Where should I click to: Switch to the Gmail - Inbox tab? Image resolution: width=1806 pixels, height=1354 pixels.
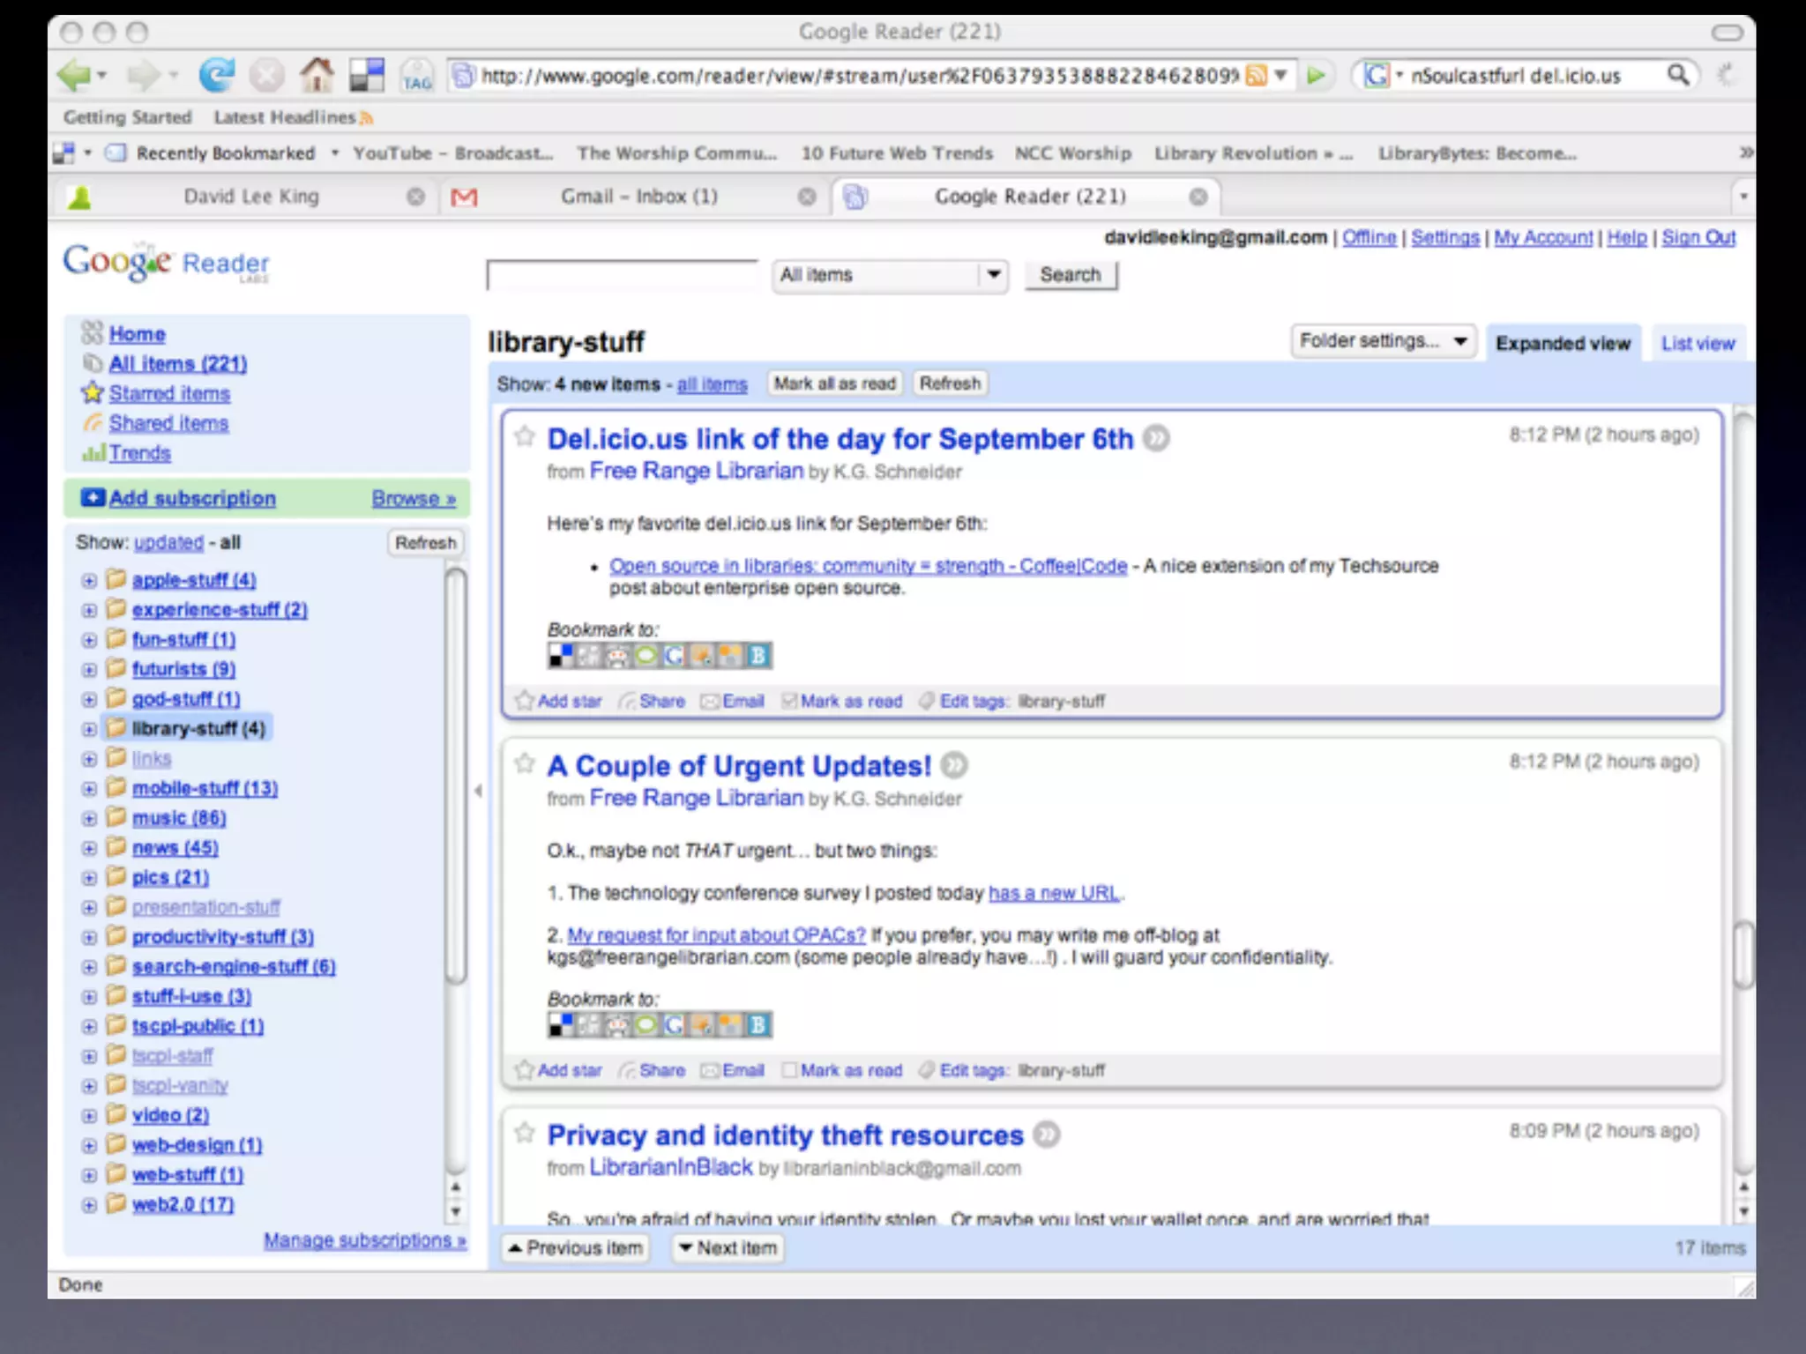point(638,197)
